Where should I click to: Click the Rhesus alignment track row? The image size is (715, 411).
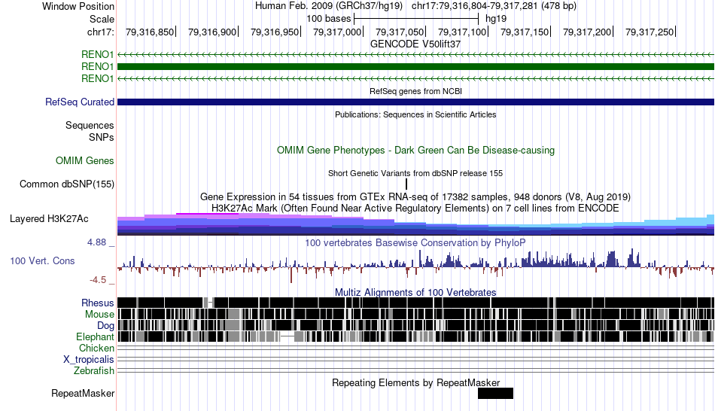[416, 303]
